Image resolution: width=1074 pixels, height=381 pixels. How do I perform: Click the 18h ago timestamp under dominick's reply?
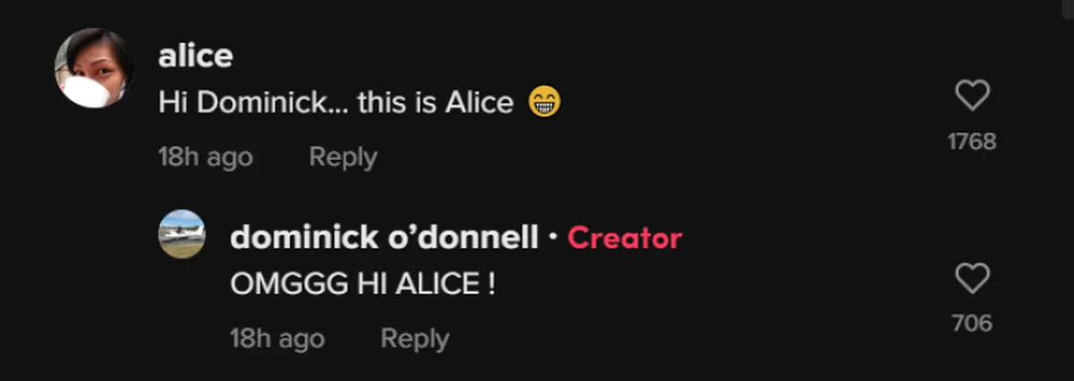click(277, 339)
